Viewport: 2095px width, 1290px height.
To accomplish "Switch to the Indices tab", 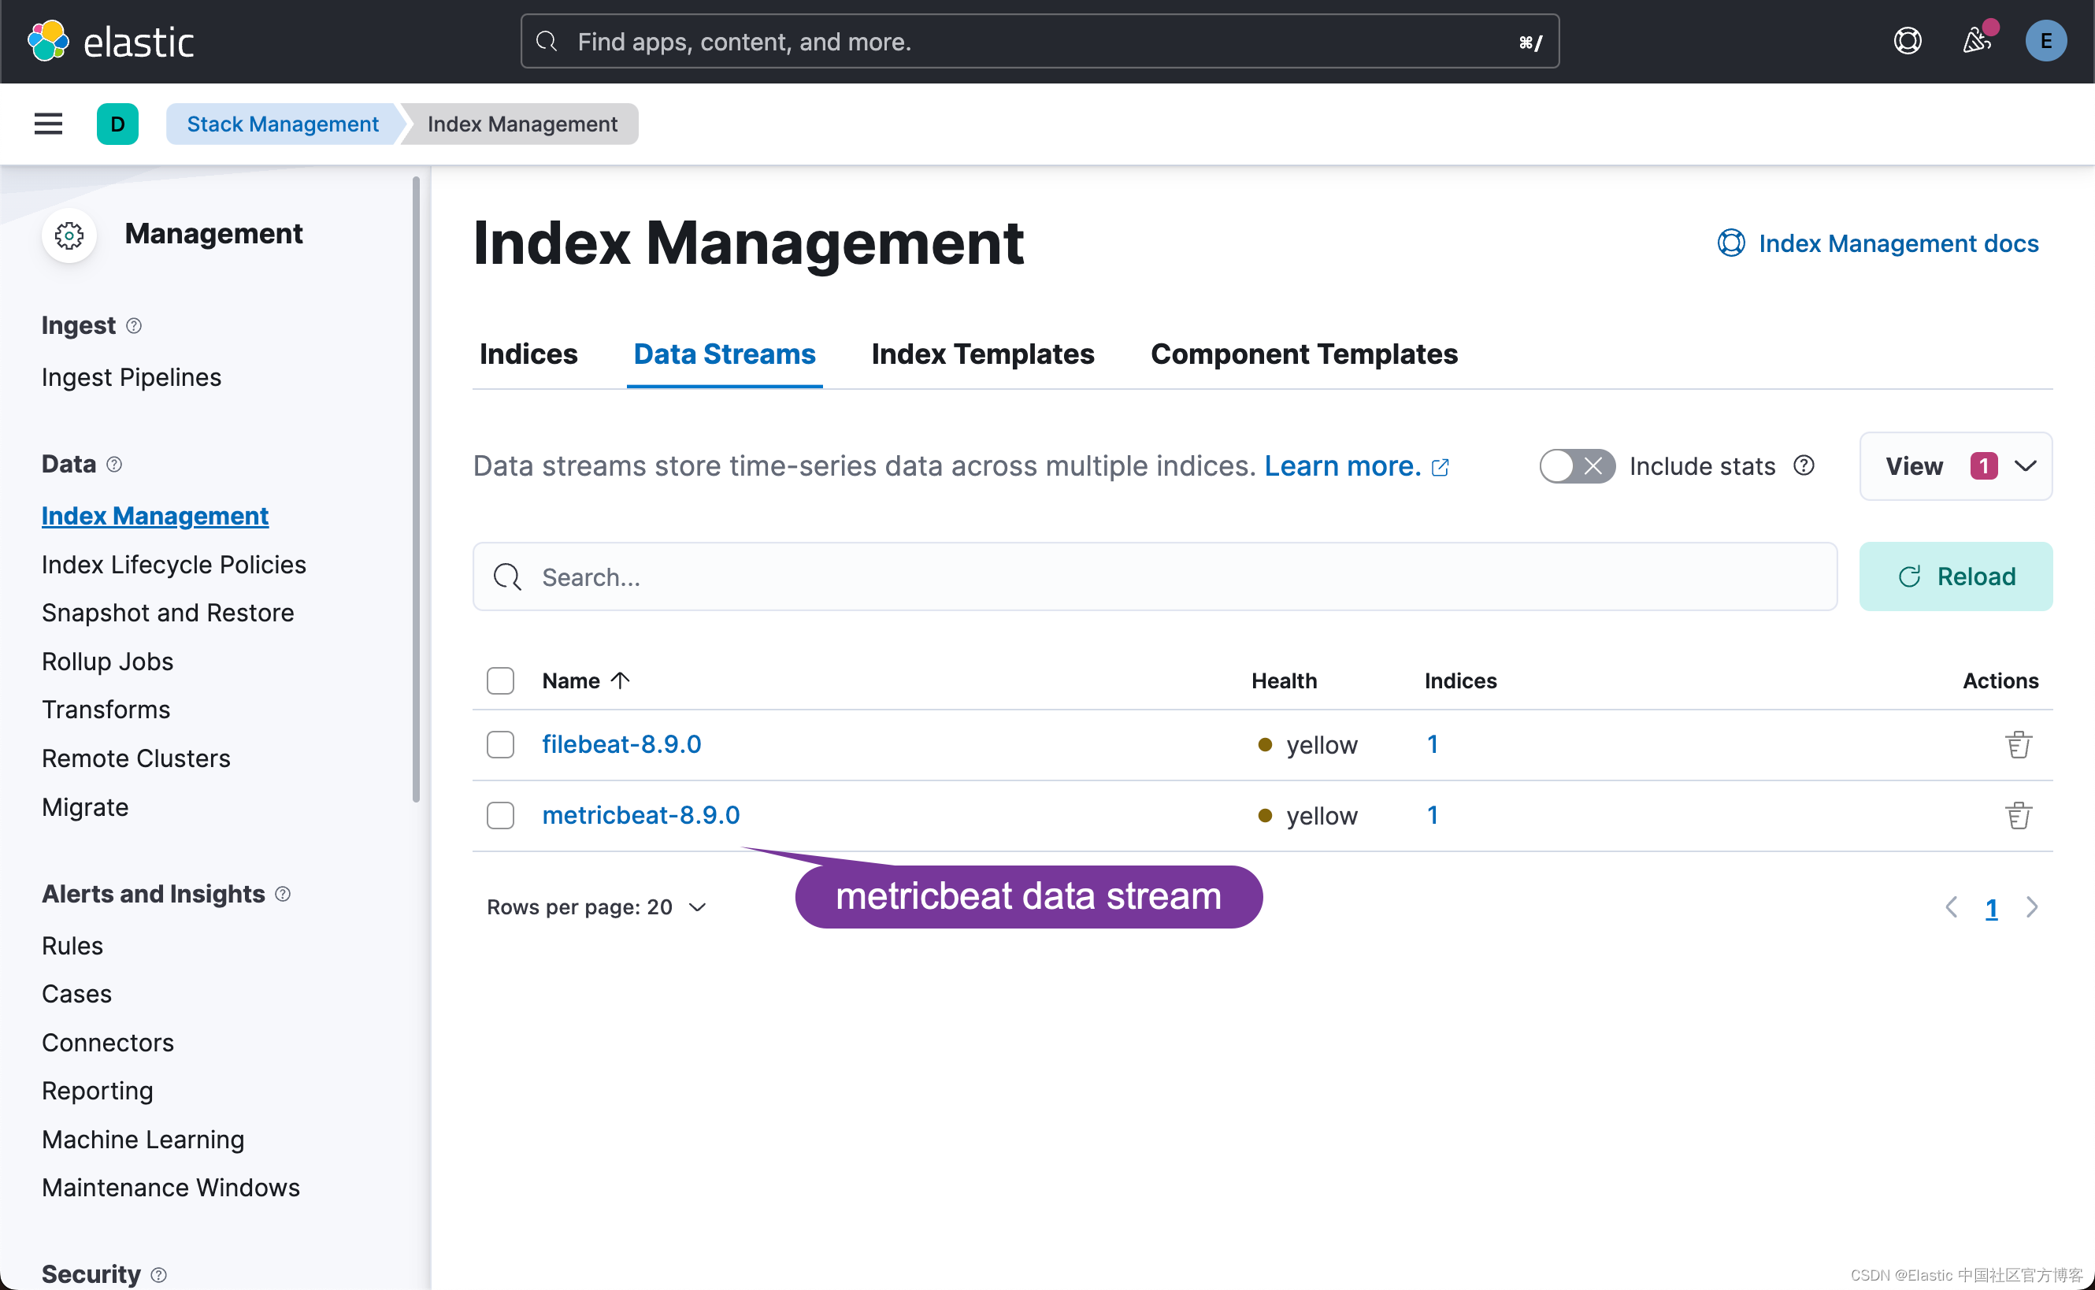I will [x=528, y=354].
